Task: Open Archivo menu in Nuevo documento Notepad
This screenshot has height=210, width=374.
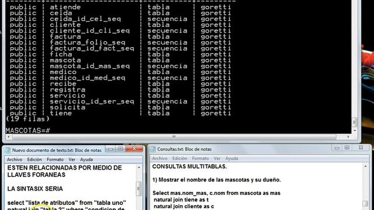Action: 15,159
